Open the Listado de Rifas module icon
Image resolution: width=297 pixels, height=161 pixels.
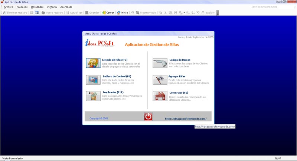(93, 63)
